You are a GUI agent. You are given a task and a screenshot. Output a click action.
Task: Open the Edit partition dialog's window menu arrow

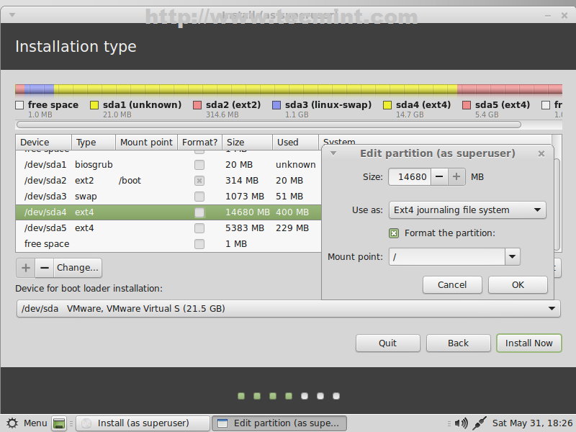[333, 153]
